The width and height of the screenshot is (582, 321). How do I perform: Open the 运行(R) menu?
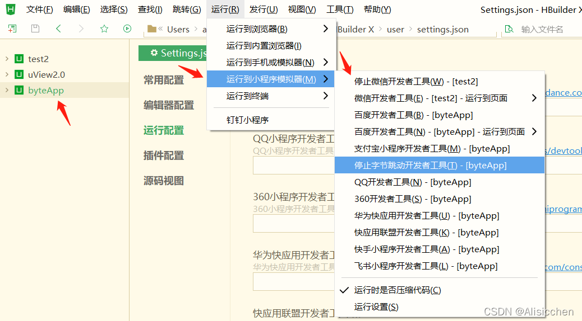click(x=225, y=10)
